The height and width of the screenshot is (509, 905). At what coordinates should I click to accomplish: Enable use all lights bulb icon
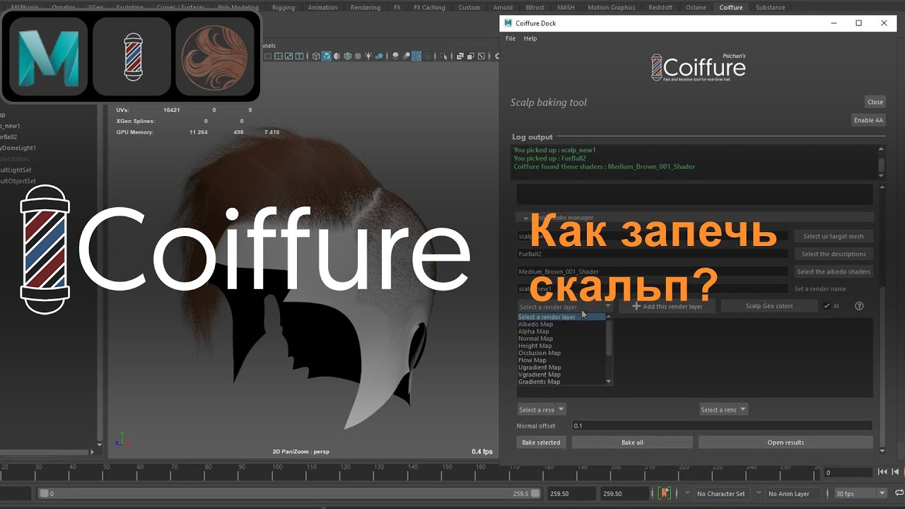click(368, 56)
